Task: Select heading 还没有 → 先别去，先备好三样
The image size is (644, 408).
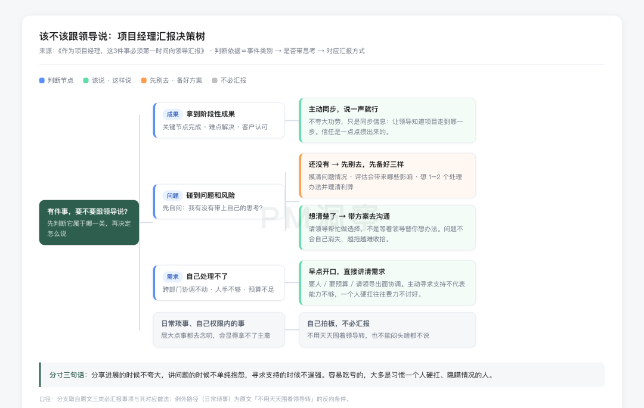Action: point(356,164)
